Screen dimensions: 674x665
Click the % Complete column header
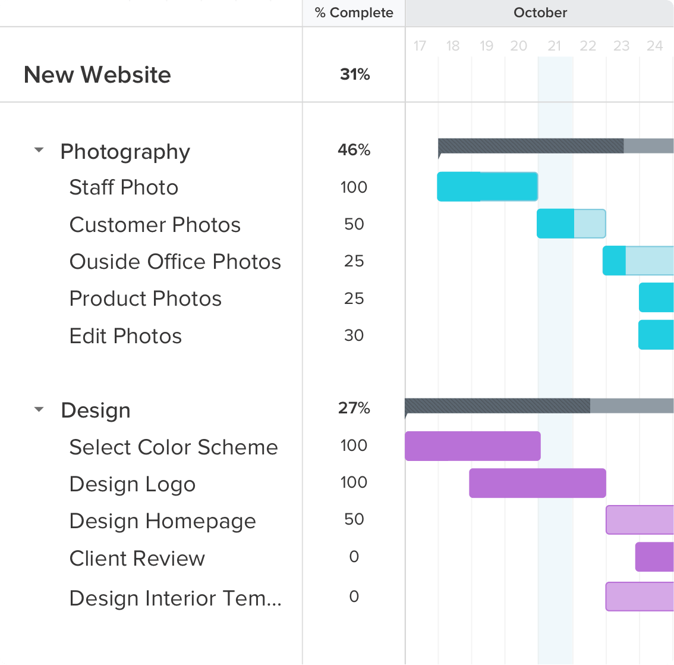[354, 13]
